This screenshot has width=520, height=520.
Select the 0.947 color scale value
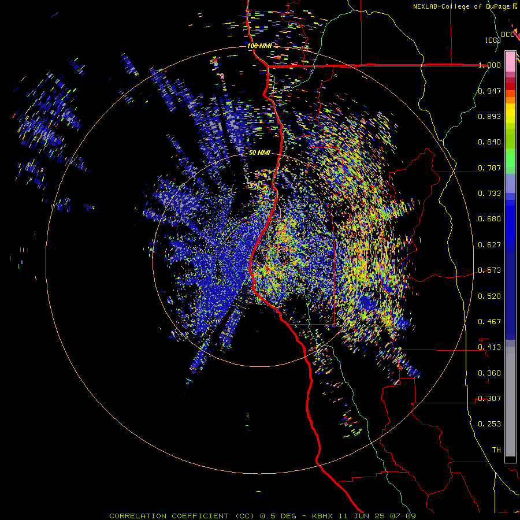[x=489, y=91]
